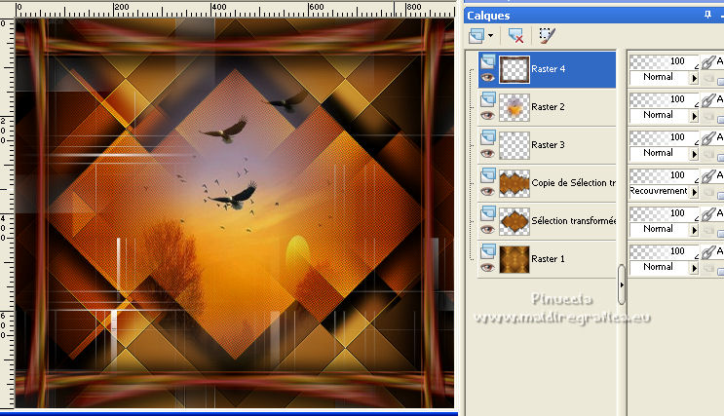Click Raster 2 layer type icon
Viewport: 724px width, 416px height.
pos(488,99)
